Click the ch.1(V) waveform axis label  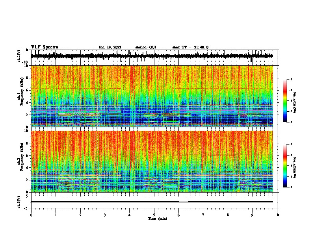19,56
